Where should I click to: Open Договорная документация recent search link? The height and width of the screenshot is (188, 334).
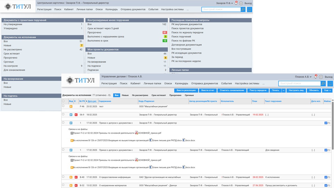(x=186, y=45)
